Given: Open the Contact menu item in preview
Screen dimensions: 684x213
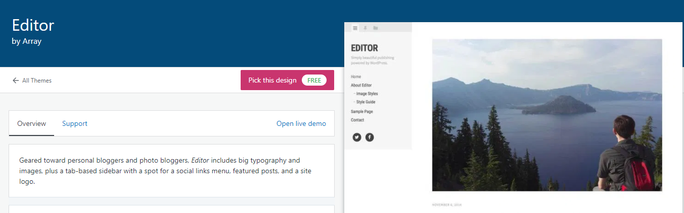Looking at the screenshot, I should click(357, 120).
